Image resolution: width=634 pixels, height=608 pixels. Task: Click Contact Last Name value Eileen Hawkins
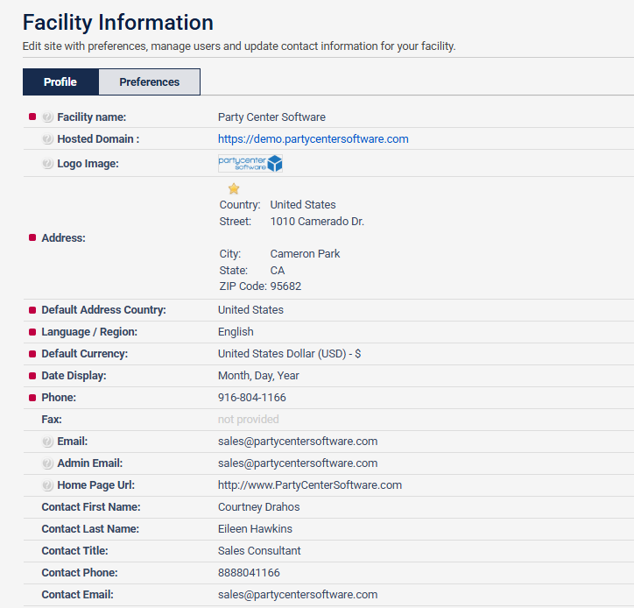(x=255, y=528)
